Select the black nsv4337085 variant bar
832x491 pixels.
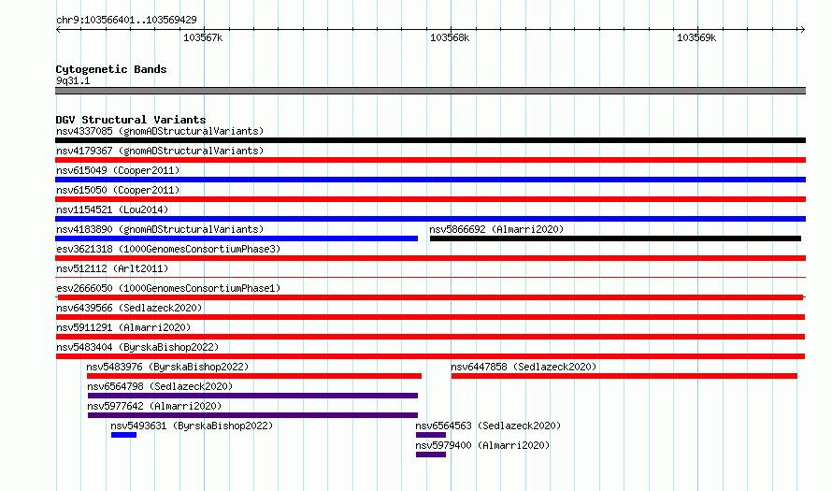pyautogui.click(x=430, y=140)
